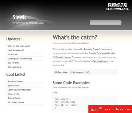Open the 'PC: Safety Center' link

16,102
